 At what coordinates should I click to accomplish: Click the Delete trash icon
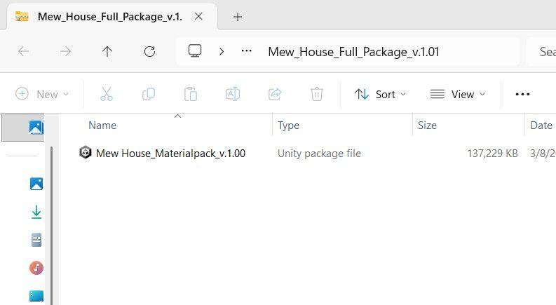click(x=317, y=94)
